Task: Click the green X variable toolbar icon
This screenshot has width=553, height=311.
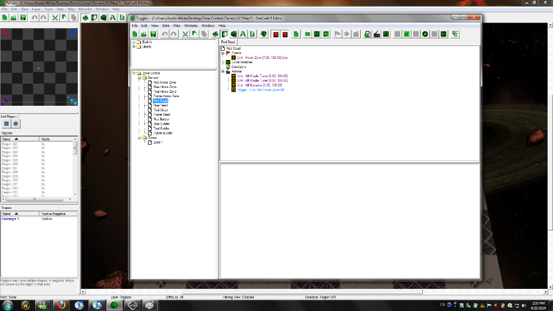Action: tap(443, 34)
